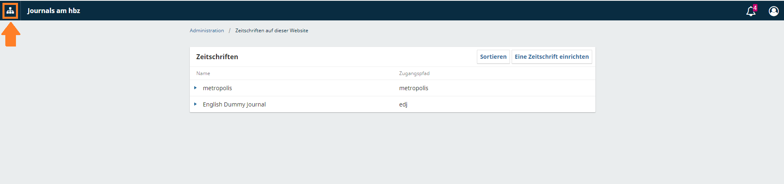Open the journal switcher sitemap icon
The image size is (784, 184).
(10, 11)
